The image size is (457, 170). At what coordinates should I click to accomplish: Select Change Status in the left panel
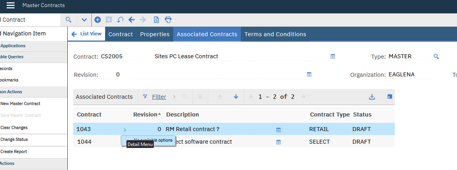coord(14,139)
